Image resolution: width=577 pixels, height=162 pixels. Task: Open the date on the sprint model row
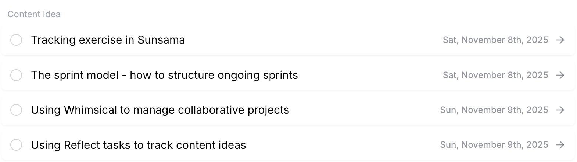pyautogui.click(x=495, y=75)
